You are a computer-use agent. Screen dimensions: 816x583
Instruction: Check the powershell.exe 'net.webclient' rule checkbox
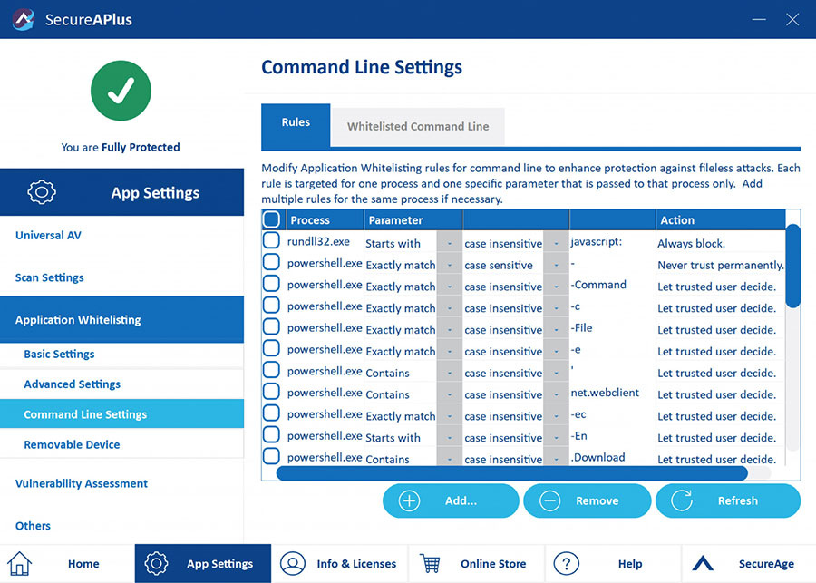pyautogui.click(x=271, y=392)
